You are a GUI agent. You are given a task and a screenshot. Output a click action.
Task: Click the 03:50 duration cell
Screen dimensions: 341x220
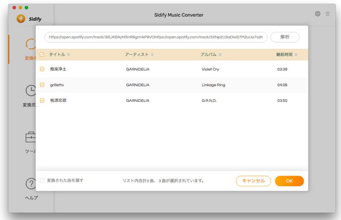point(282,101)
